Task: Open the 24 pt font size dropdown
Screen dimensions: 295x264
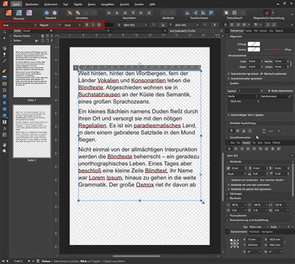Action: [72, 25]
